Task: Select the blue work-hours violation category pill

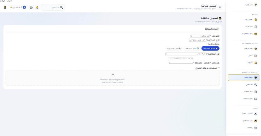Action: 210,48
